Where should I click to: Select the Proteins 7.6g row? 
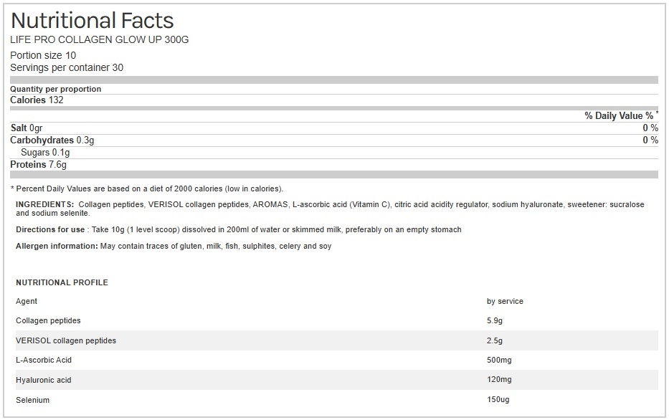tap(38, 164)
